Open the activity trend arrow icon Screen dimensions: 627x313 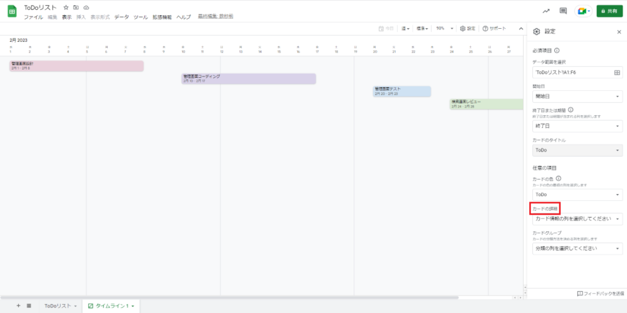(x=546, y=11)
